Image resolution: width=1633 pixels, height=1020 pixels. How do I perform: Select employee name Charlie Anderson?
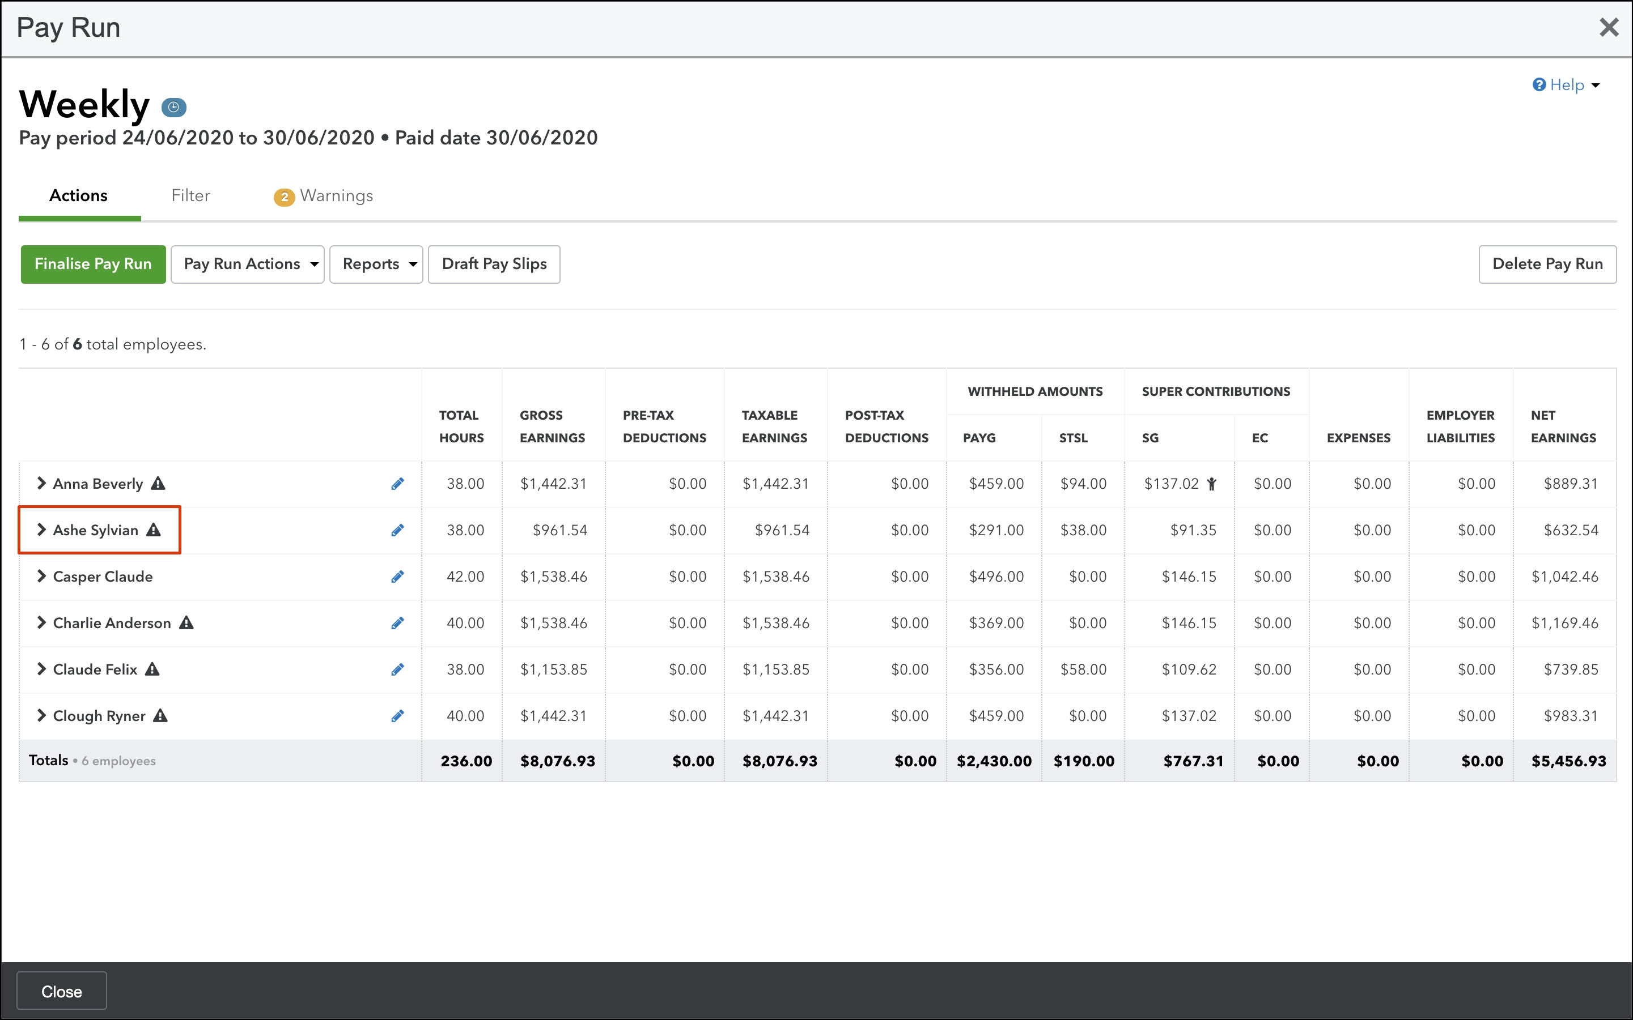click(x=112, y=624)
